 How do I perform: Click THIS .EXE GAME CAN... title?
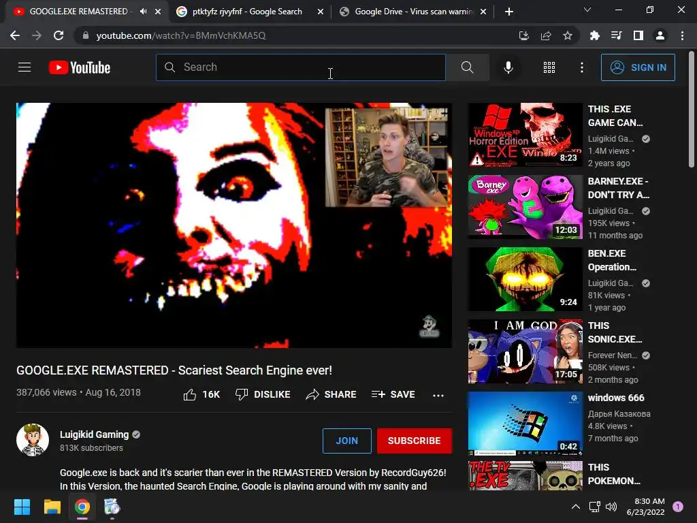(x=615, y=116)
